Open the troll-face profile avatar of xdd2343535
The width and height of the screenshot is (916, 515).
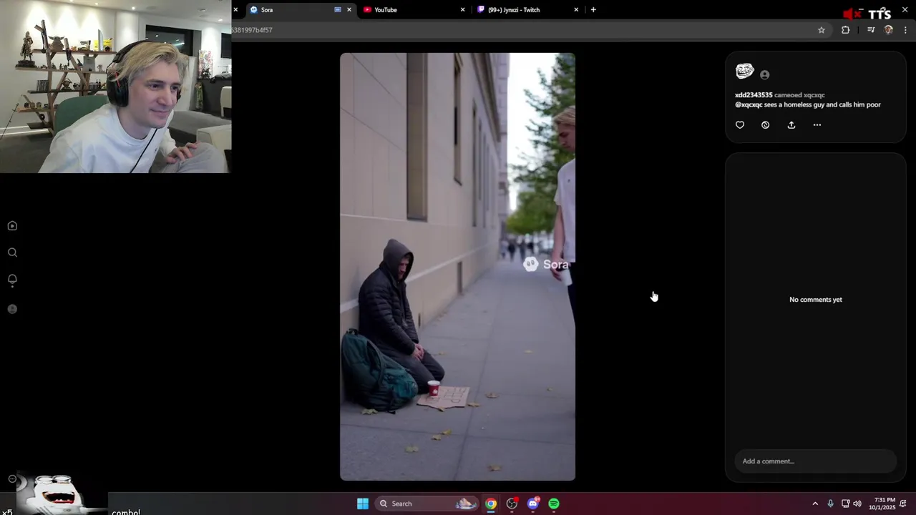coord(745,72)
